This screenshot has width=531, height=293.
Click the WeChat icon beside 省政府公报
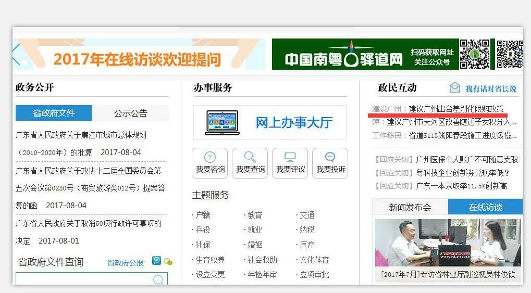click(x=168, y=261)
